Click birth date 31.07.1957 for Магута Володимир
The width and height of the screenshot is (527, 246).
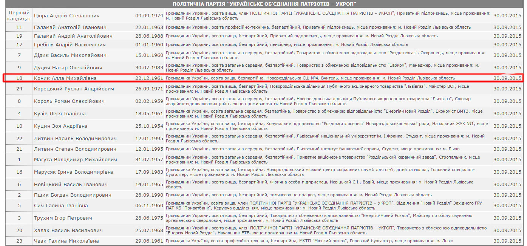point(149,160)
